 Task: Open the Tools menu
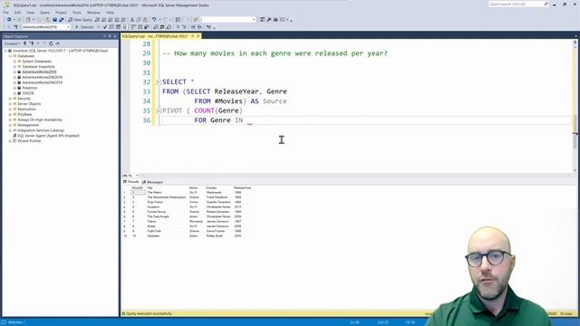[x=76, y=13]
